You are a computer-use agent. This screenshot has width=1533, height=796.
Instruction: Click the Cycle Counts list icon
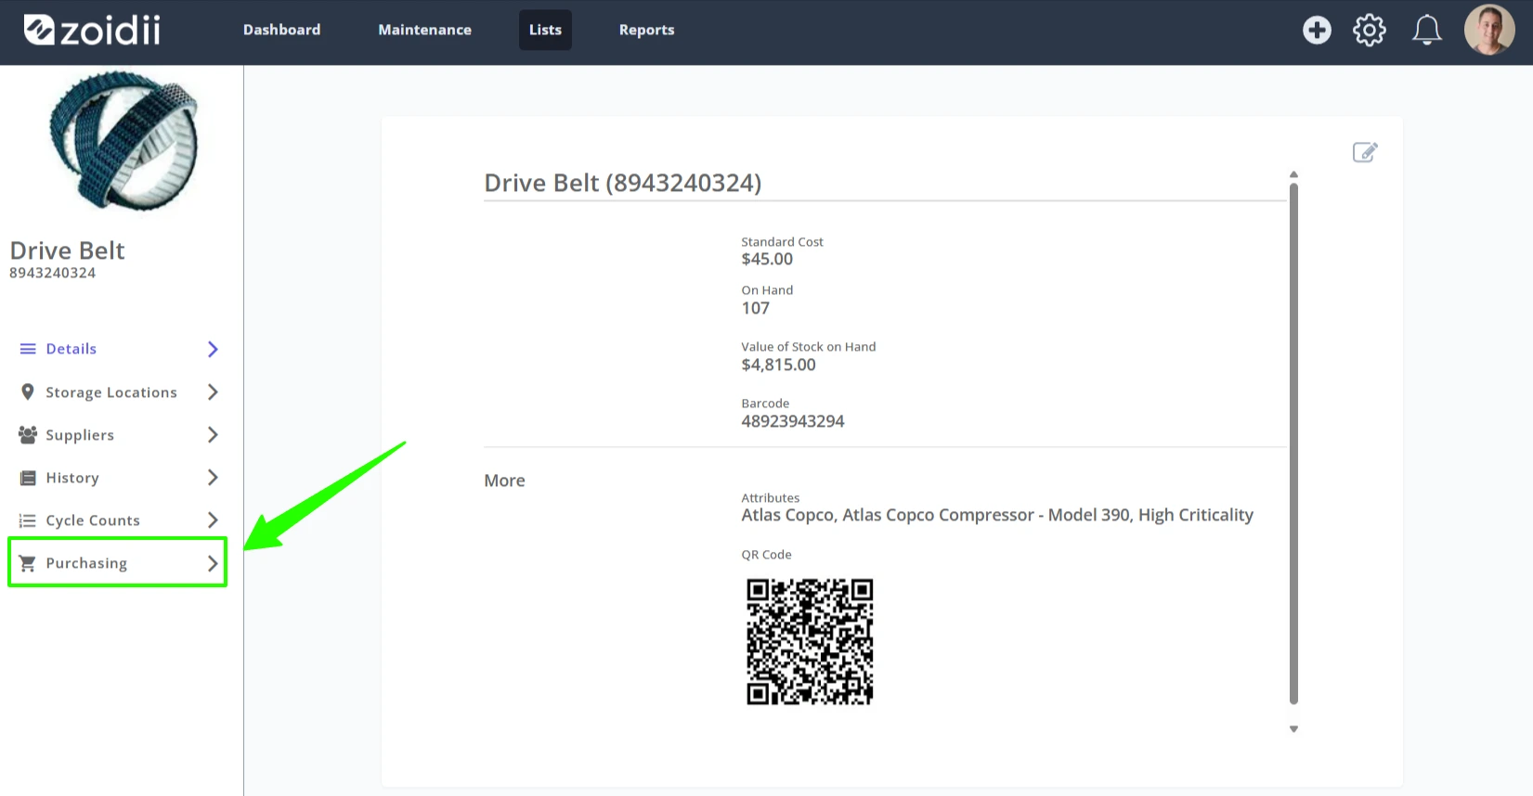[28, 520]
